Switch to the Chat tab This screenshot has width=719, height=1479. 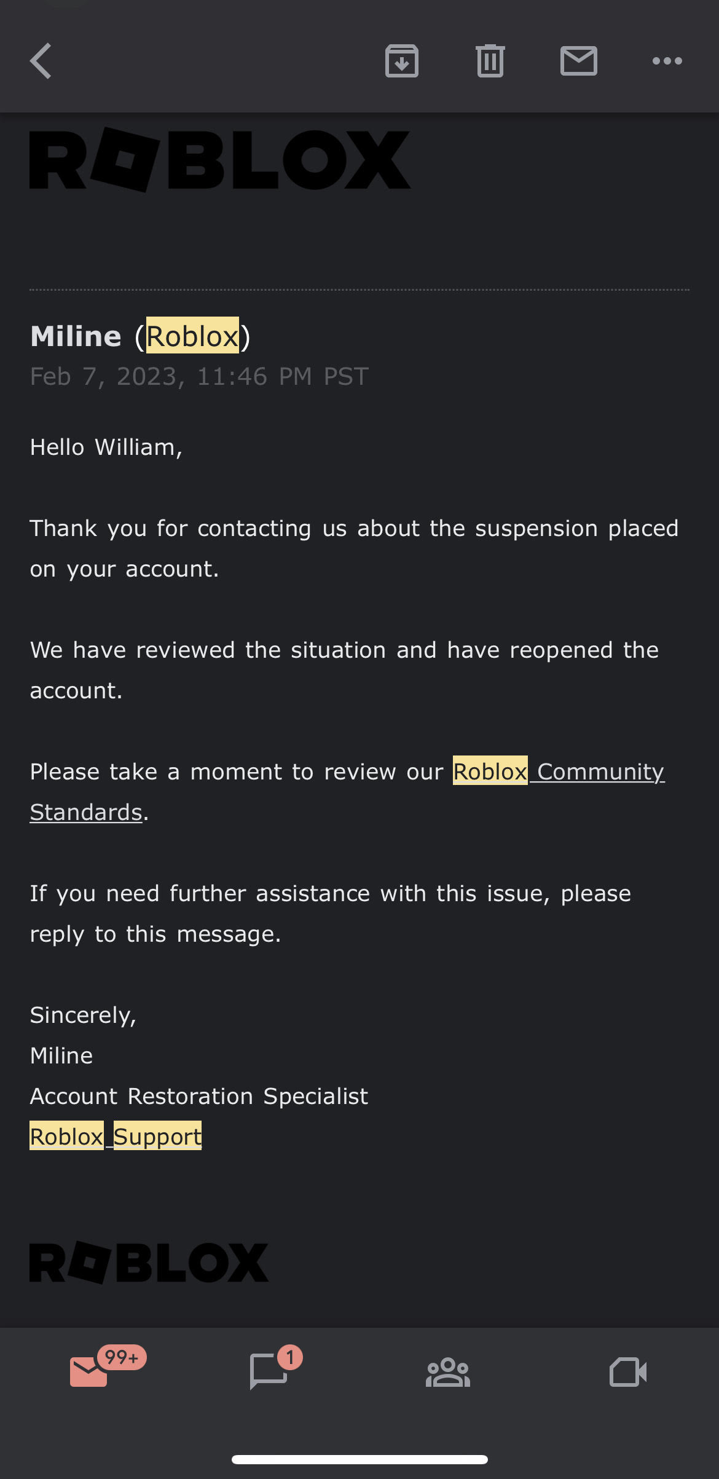pyautogui.click(x=269, y=1372)
